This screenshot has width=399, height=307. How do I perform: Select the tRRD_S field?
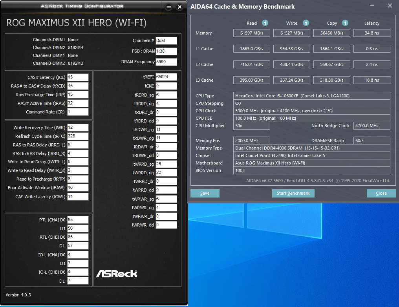pyautogui.click(x=78, y=153)
